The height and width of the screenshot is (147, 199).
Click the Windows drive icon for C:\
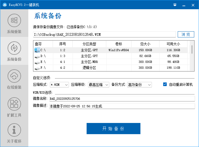(37, 50)
